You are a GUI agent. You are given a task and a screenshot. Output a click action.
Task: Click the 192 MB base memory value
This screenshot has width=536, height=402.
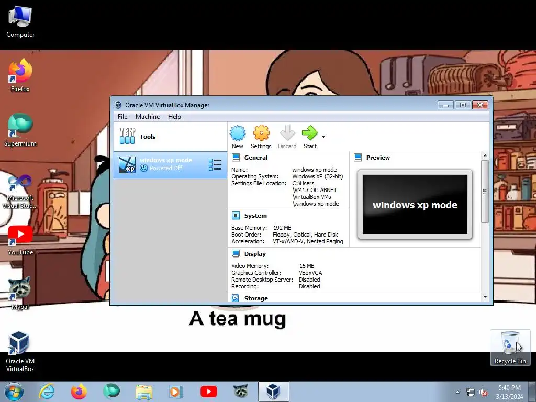click(282, 228)
